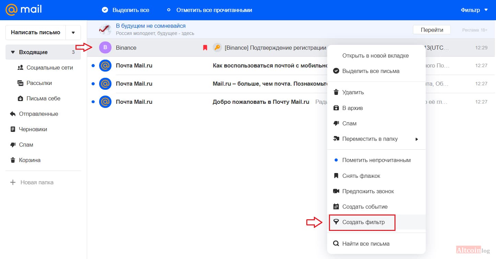The image size is (496, 259).
Task: Click funnel icon next to Создать фильтр
Action: coord(336,222)
